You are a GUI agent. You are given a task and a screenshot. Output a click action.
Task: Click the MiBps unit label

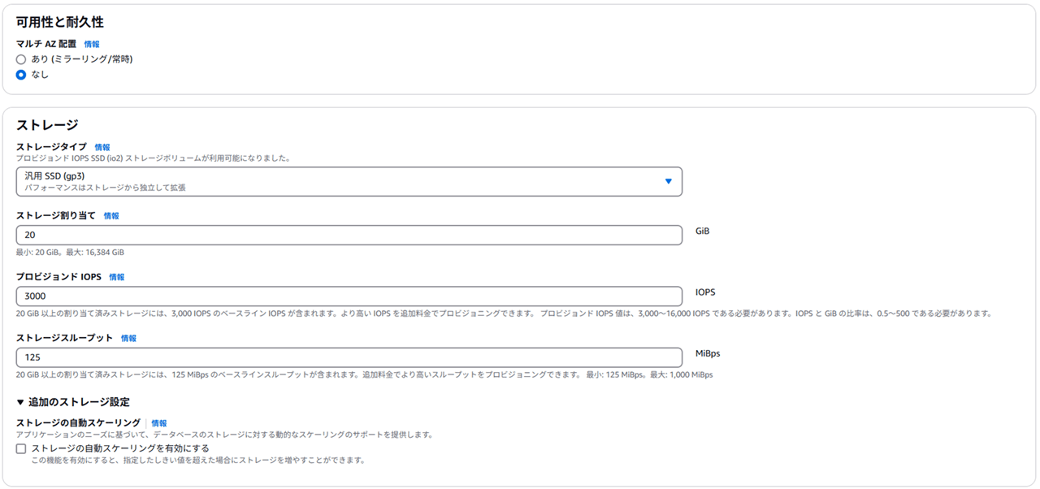click(708, 353)
